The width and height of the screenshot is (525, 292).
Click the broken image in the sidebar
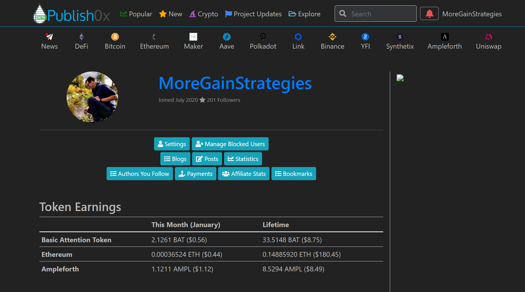coord(400,78)
